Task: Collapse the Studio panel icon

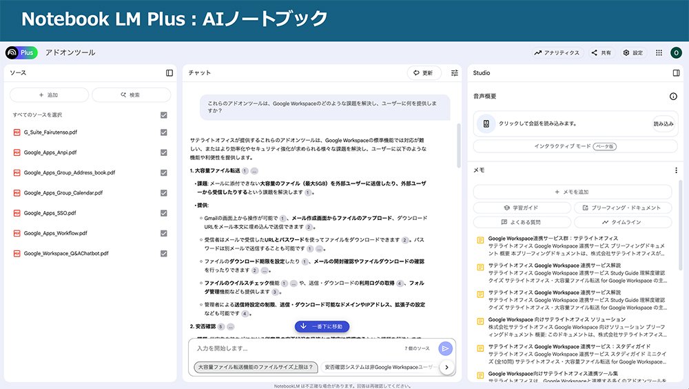Action: click(x=677, y=73)
